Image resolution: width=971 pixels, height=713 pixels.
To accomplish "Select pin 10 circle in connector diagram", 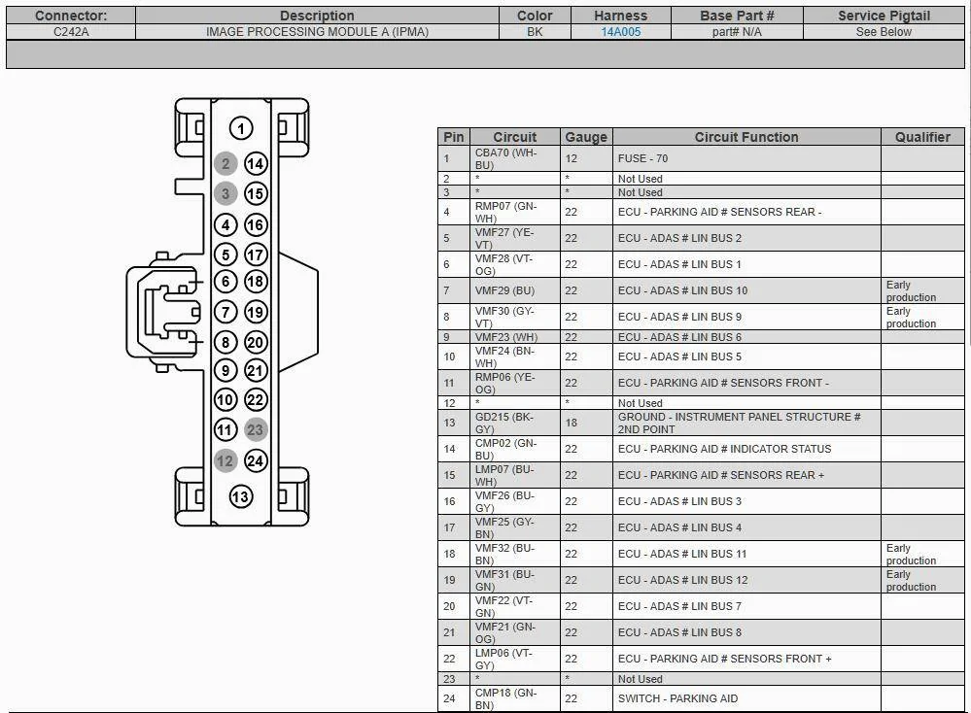I will [225, 400].
